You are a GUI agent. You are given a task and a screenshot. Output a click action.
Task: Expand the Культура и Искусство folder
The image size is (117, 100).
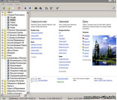(2, 81)
